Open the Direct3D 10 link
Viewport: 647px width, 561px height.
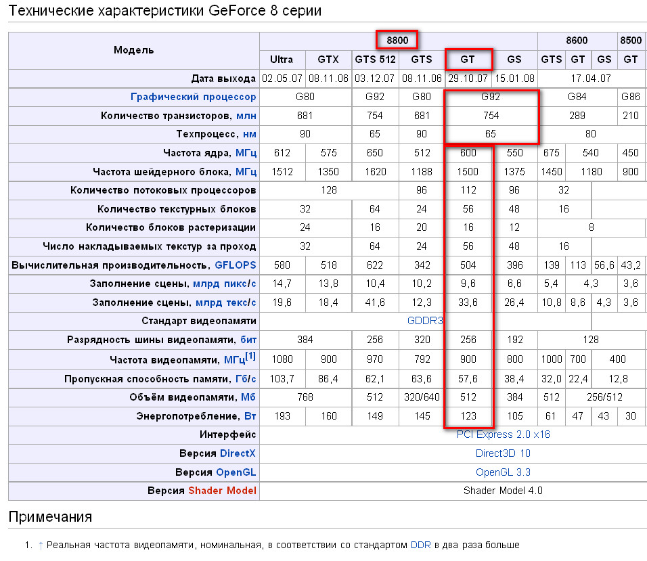[x=503, y=454]
